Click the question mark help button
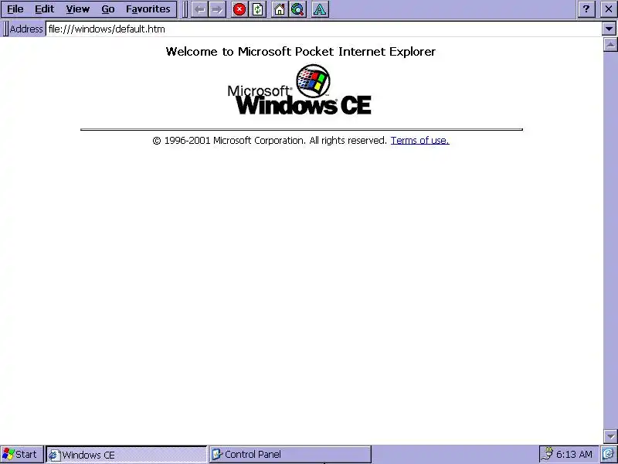The height and width of the screenshot is (464, 618). point(586,9)
